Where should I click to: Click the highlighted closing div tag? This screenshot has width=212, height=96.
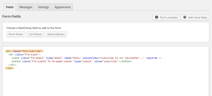coord(9,68)
